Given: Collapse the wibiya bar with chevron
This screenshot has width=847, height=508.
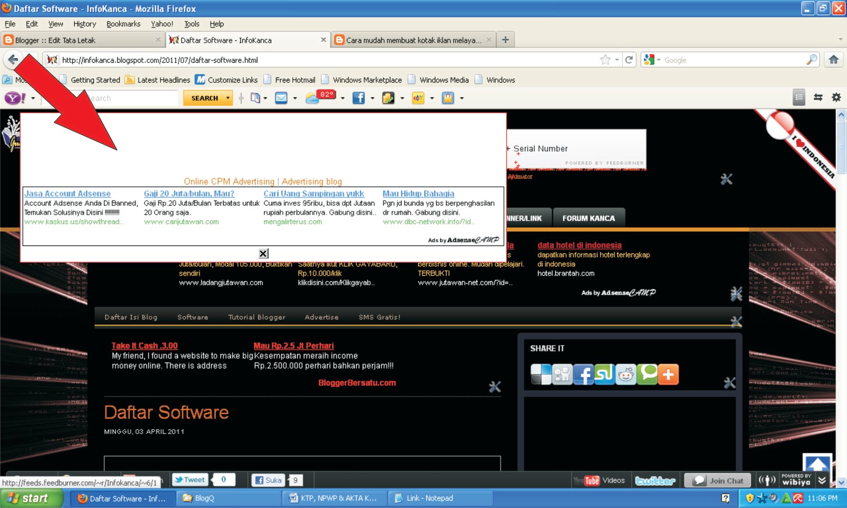Looking at the screenshot, I should pos(822,480).
